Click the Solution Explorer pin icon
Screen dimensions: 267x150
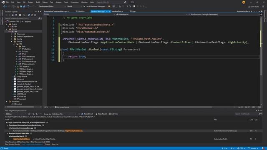click(38, 12)
